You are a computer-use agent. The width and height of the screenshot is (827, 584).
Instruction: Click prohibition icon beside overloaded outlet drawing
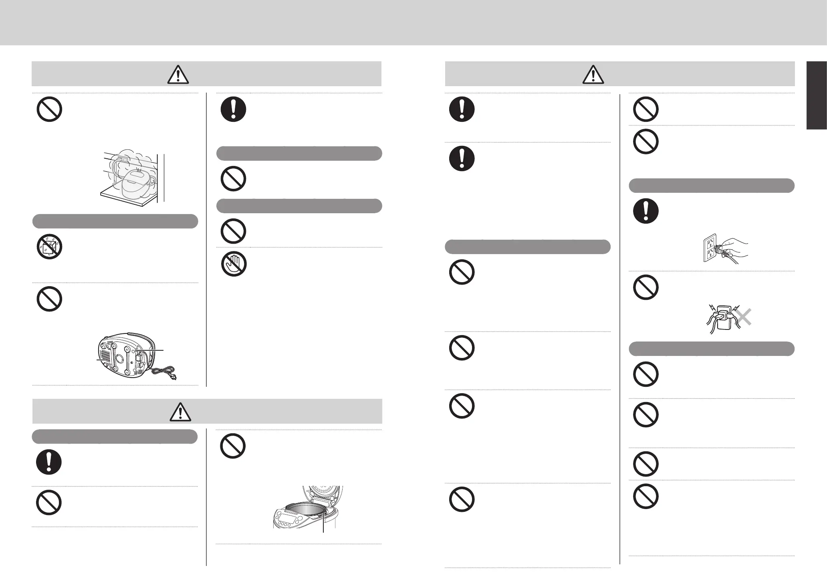click(x=646, y=287)
